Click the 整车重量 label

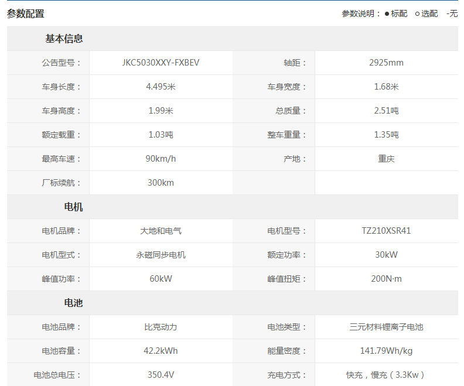point(286,135)
